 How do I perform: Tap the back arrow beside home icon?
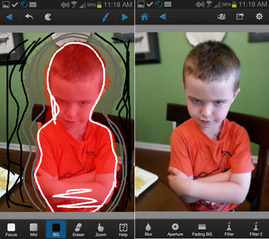click(163, 17)
